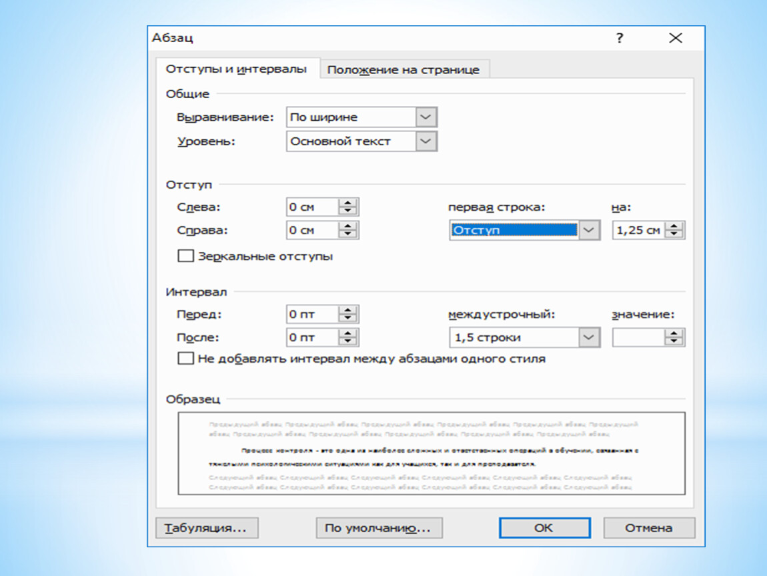The width and height of the screenshot is (767, 576).
Task: Expand the междустрочный spacing dropdown
Action: click(x=588, y=337)
